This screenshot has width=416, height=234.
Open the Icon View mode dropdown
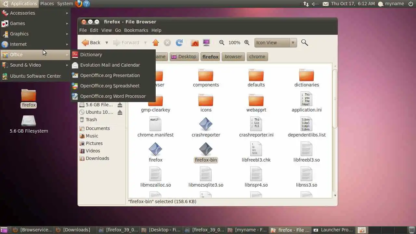tap(276, 43)
